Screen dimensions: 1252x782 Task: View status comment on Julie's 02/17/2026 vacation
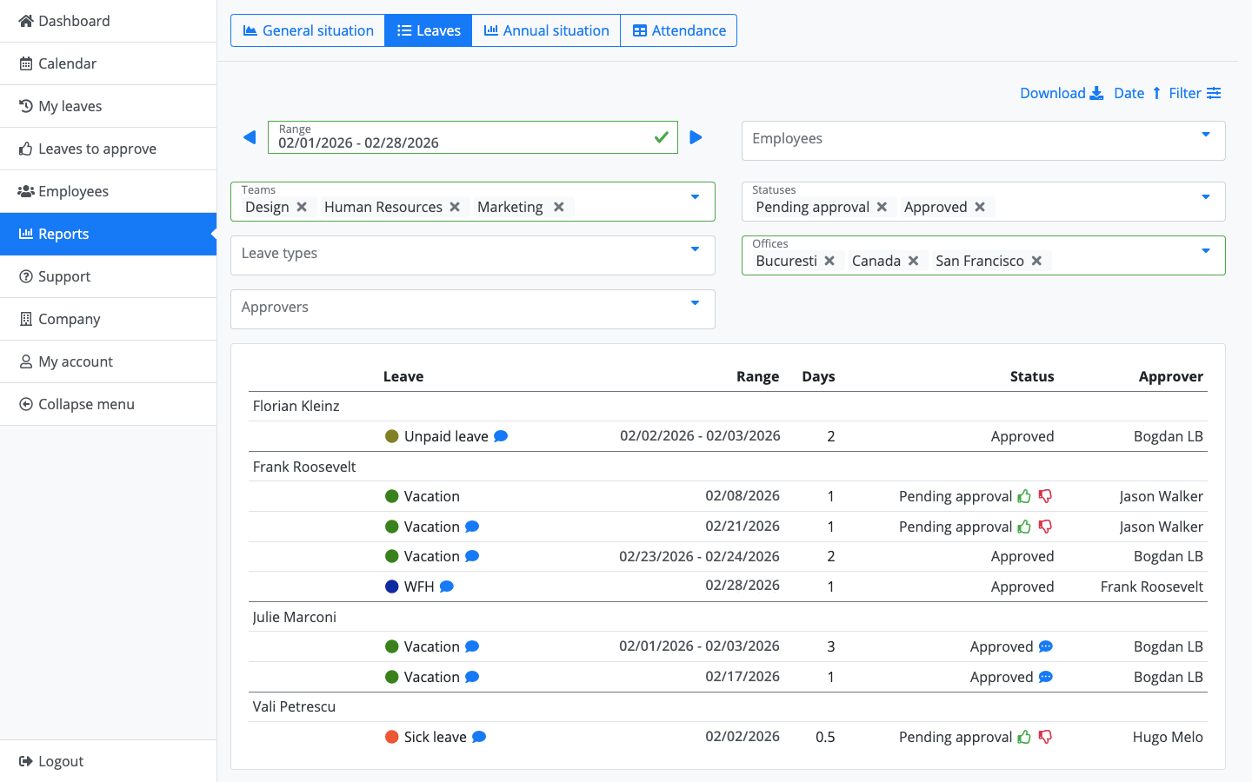tap(1046, 677)
